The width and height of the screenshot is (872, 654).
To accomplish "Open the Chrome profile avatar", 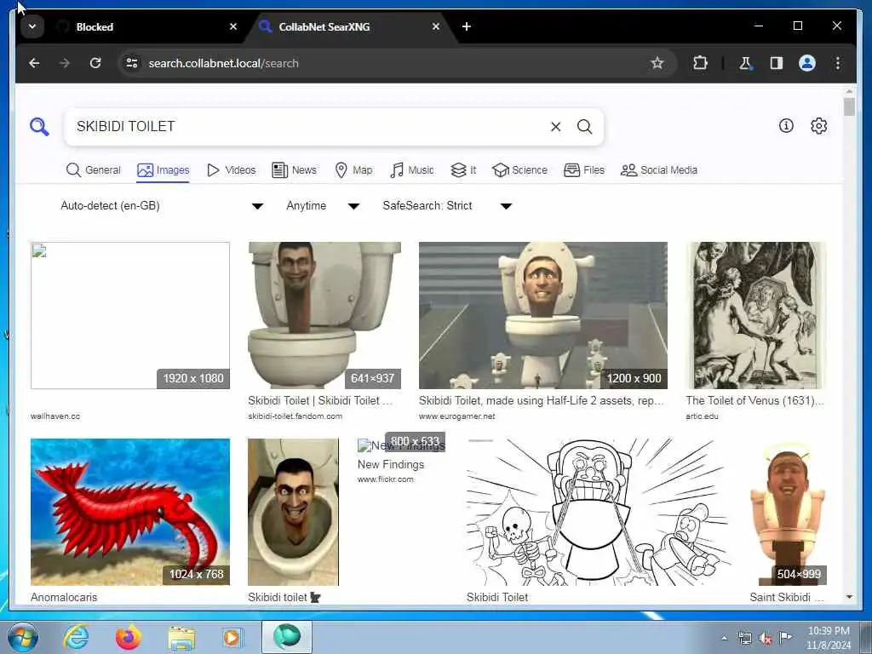I will click(807, 63).
